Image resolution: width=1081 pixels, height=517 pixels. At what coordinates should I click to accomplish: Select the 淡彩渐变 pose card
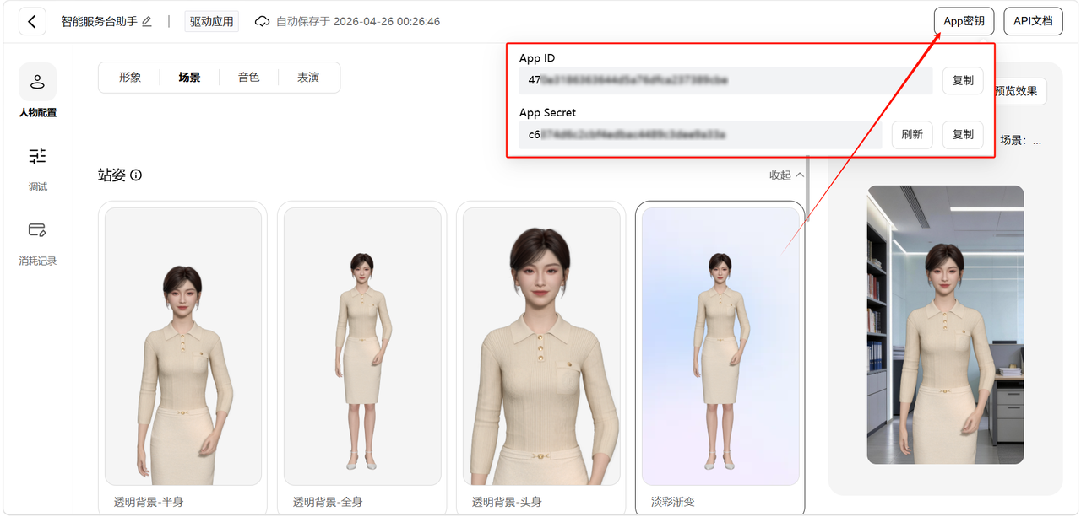tap(720, 358)
